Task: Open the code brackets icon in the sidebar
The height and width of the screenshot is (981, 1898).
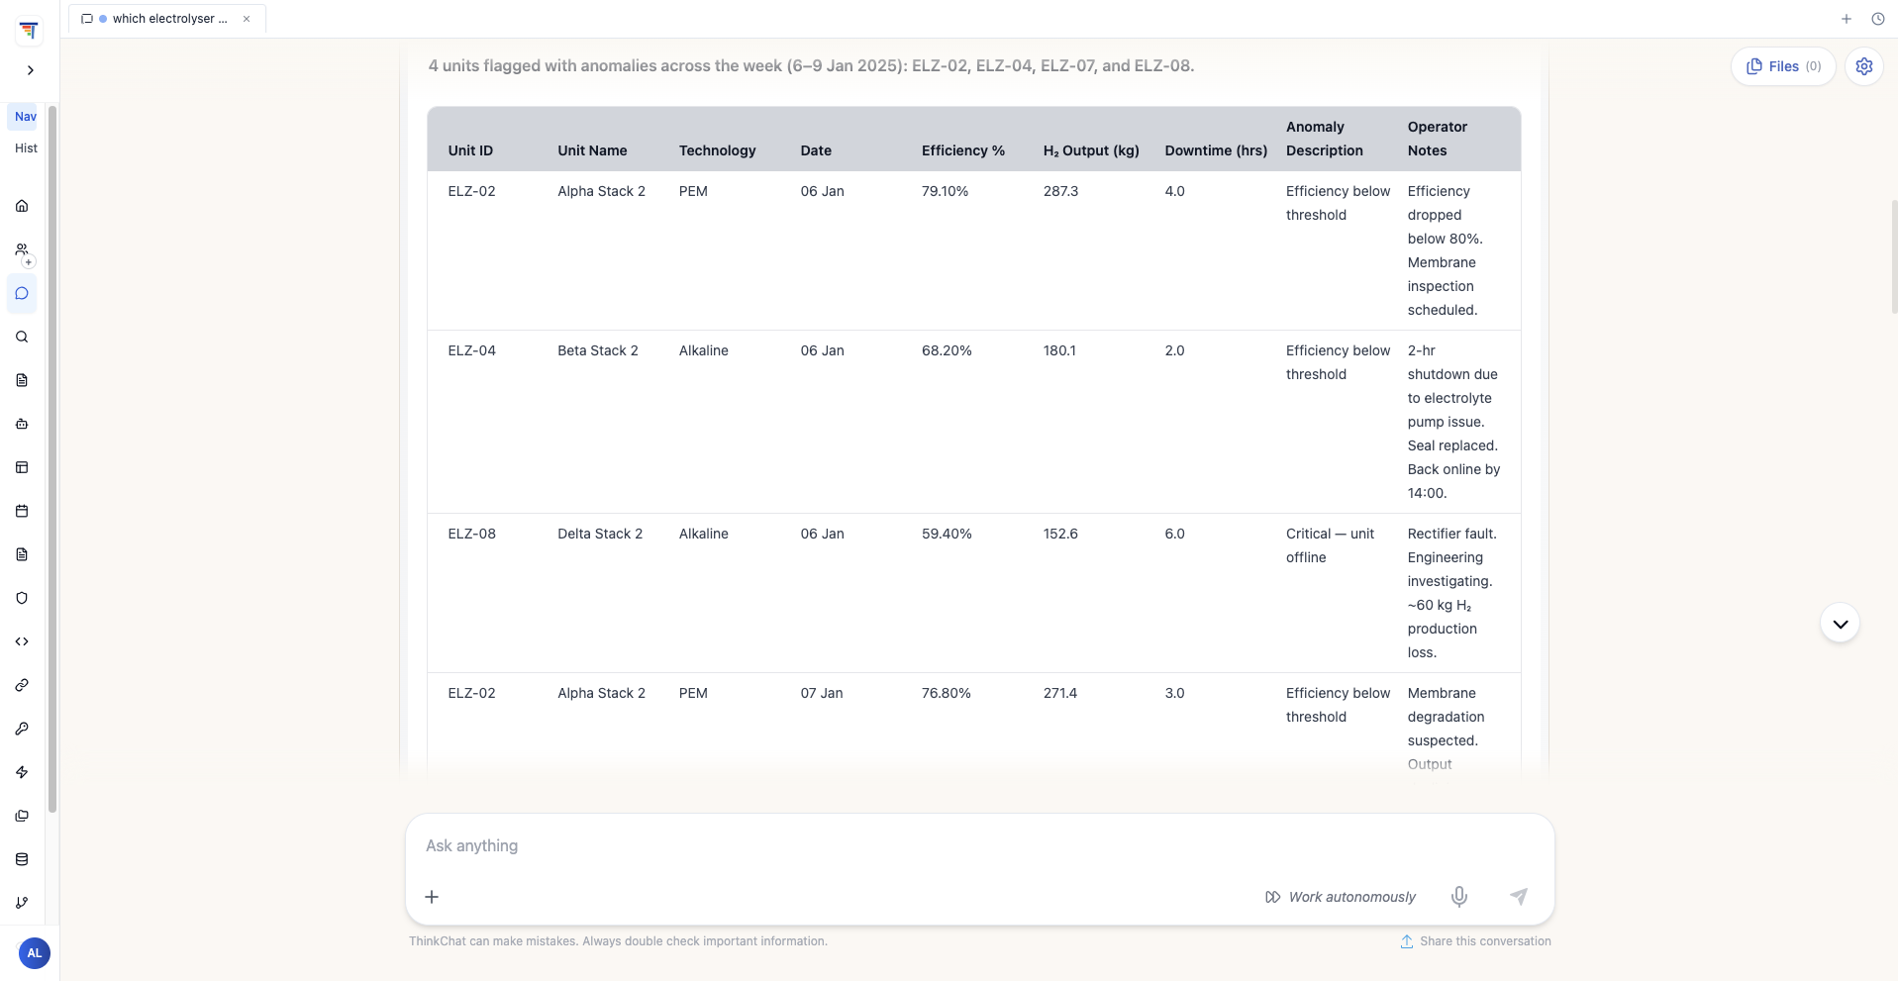Action: (x=22, y=641)
